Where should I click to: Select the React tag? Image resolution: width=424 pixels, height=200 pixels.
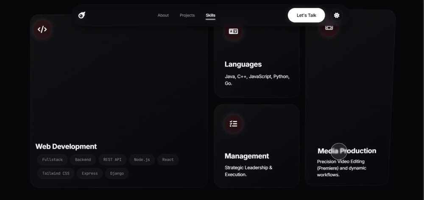click(x=168, y=160)
